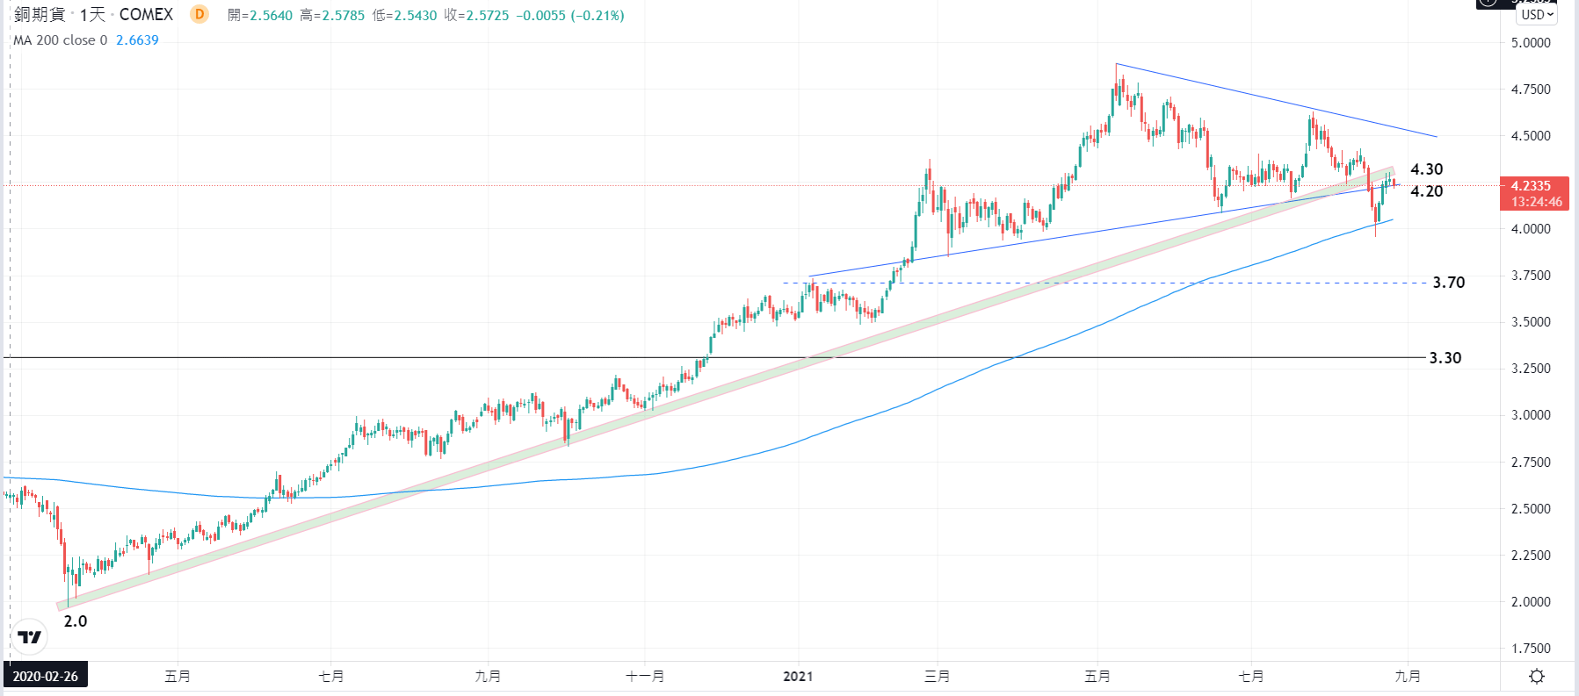Click the 13:24:46 countdown timer
This screenshot has width=1579, height=696.
pyautogui.click(x=1537, y=202)
